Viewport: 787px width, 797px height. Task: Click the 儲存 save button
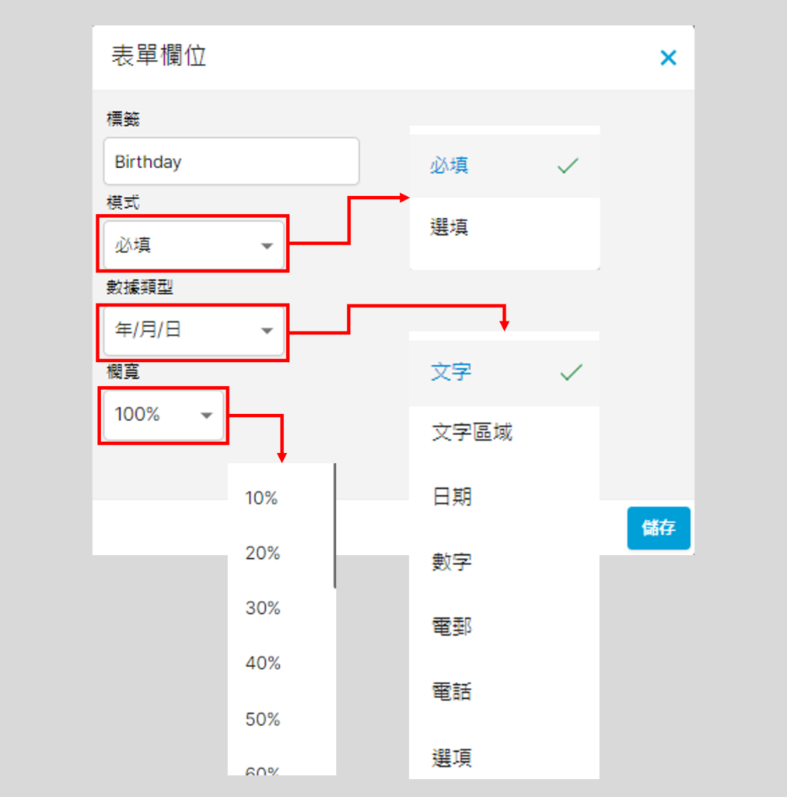658,528
